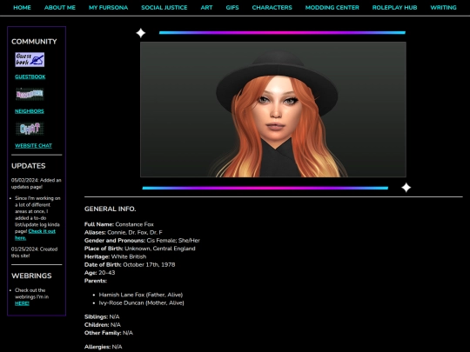Select the 'Connie, Dr. Fox, Dr. F' aliases
This screenshot has width=470, height=352.
[x=135, y=233]
